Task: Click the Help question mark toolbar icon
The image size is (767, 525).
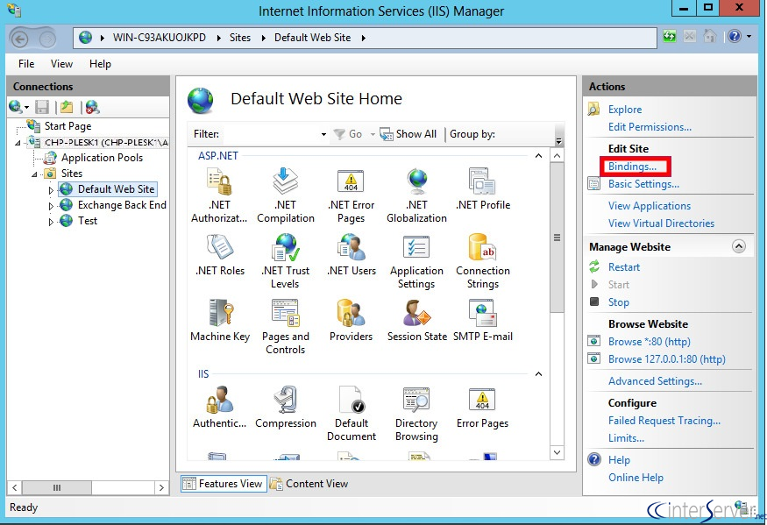Action: (x=735, y=36)
